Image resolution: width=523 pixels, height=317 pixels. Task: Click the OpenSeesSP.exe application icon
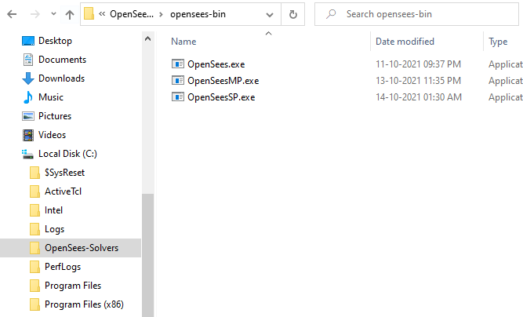178,97
